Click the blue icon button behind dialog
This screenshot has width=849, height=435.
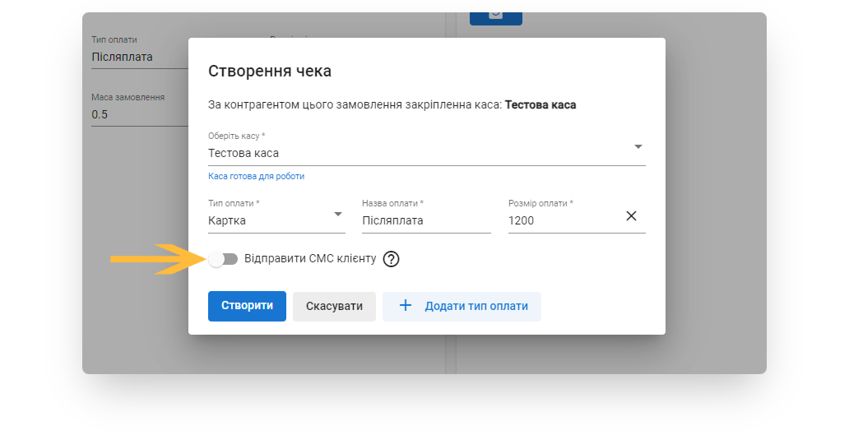pyautogui.click(x=495, y=15)
